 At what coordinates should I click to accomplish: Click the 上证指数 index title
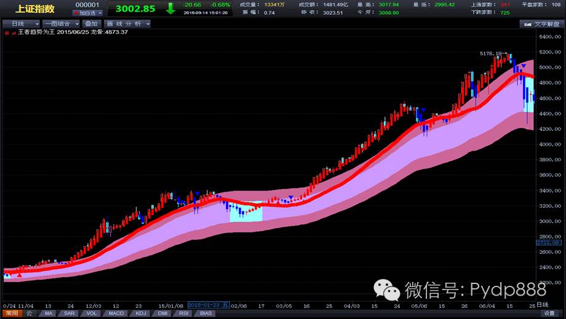[x=34, y=9]
